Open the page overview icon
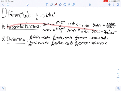 coord(118,5)
